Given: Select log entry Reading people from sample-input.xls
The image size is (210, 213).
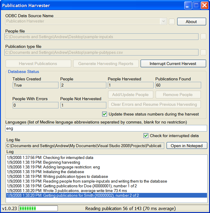Looking at the screenshot, I should (107, 181).
